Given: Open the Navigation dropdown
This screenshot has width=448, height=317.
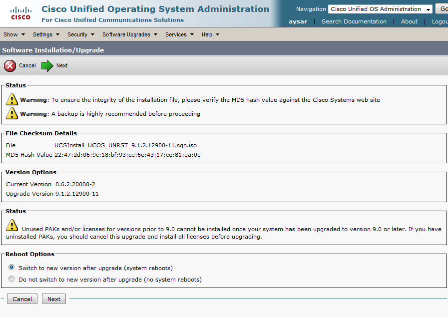Looking at the screenshot, I should 380,9.
